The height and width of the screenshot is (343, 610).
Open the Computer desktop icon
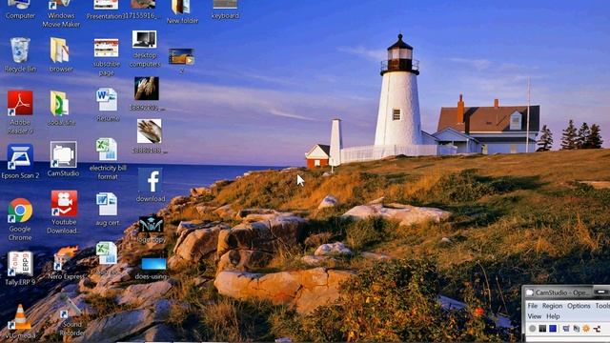click(x=19, y=10)
